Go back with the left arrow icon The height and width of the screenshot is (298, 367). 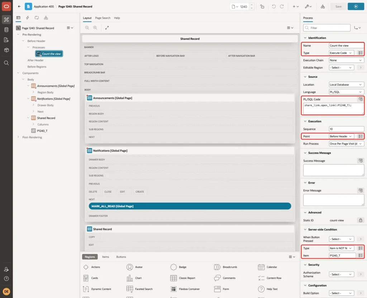(19, 6)
